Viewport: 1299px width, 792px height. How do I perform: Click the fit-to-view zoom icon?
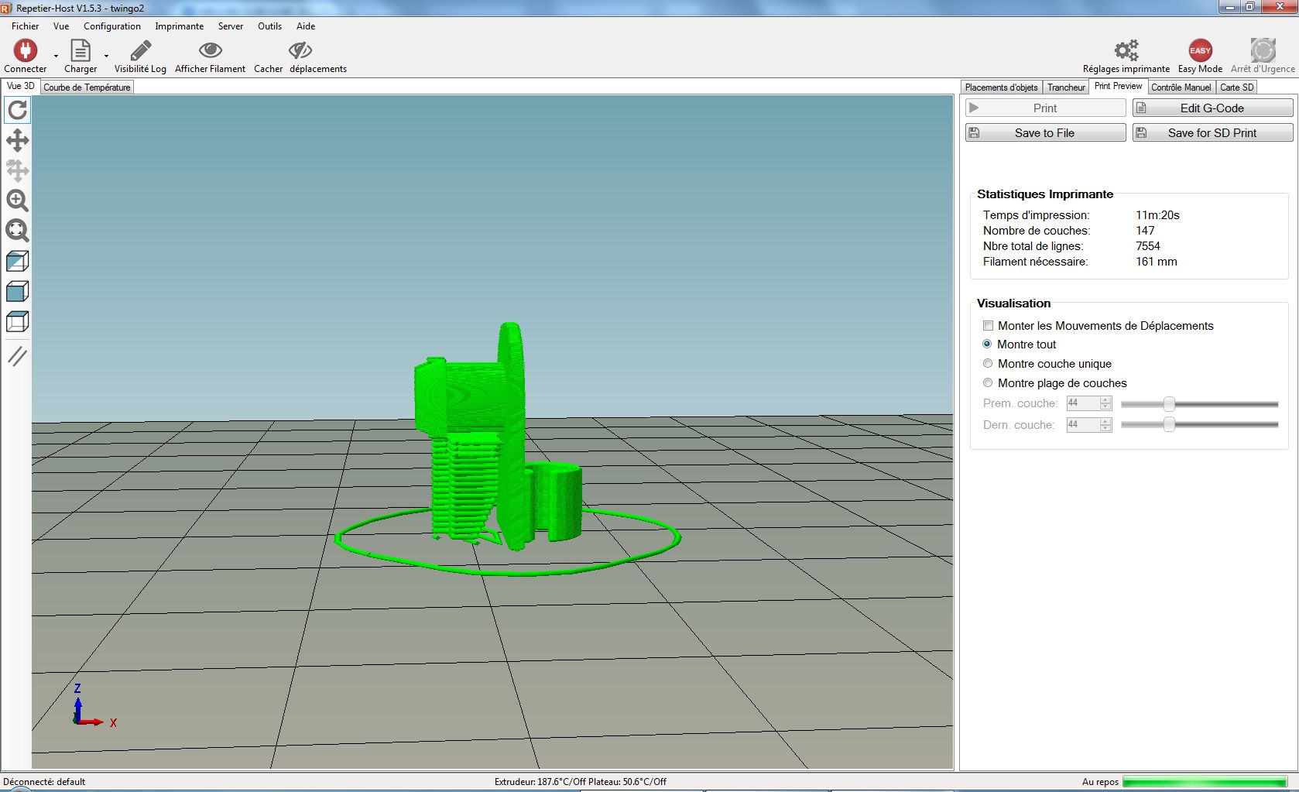(x=17, y=231)
